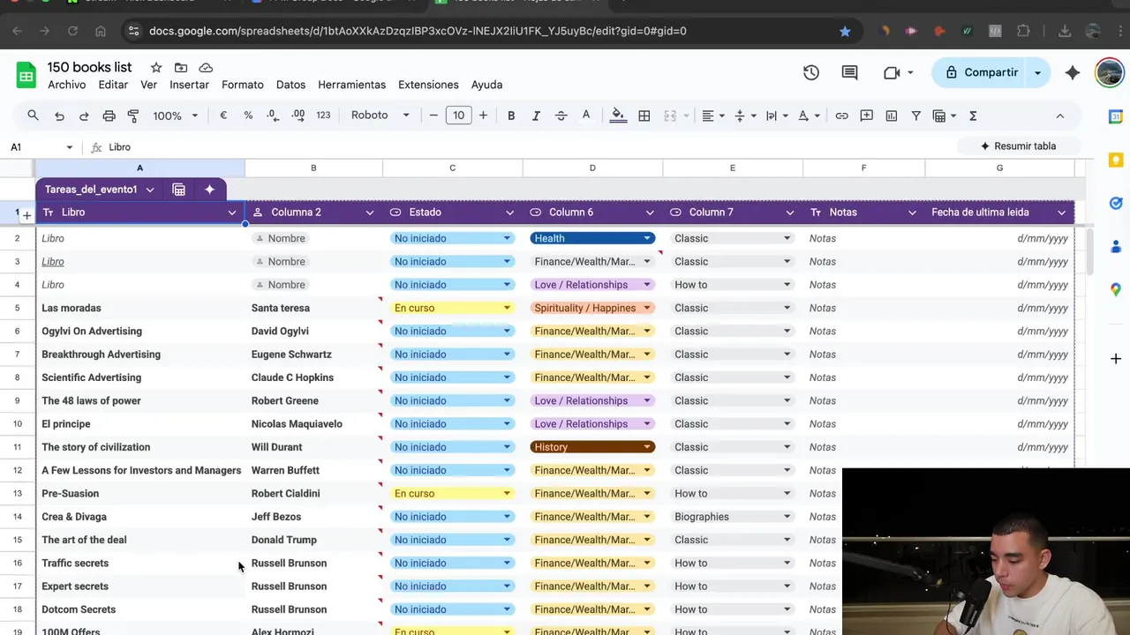
Task: Reload the browser page
Action: (x=72, y=31)
